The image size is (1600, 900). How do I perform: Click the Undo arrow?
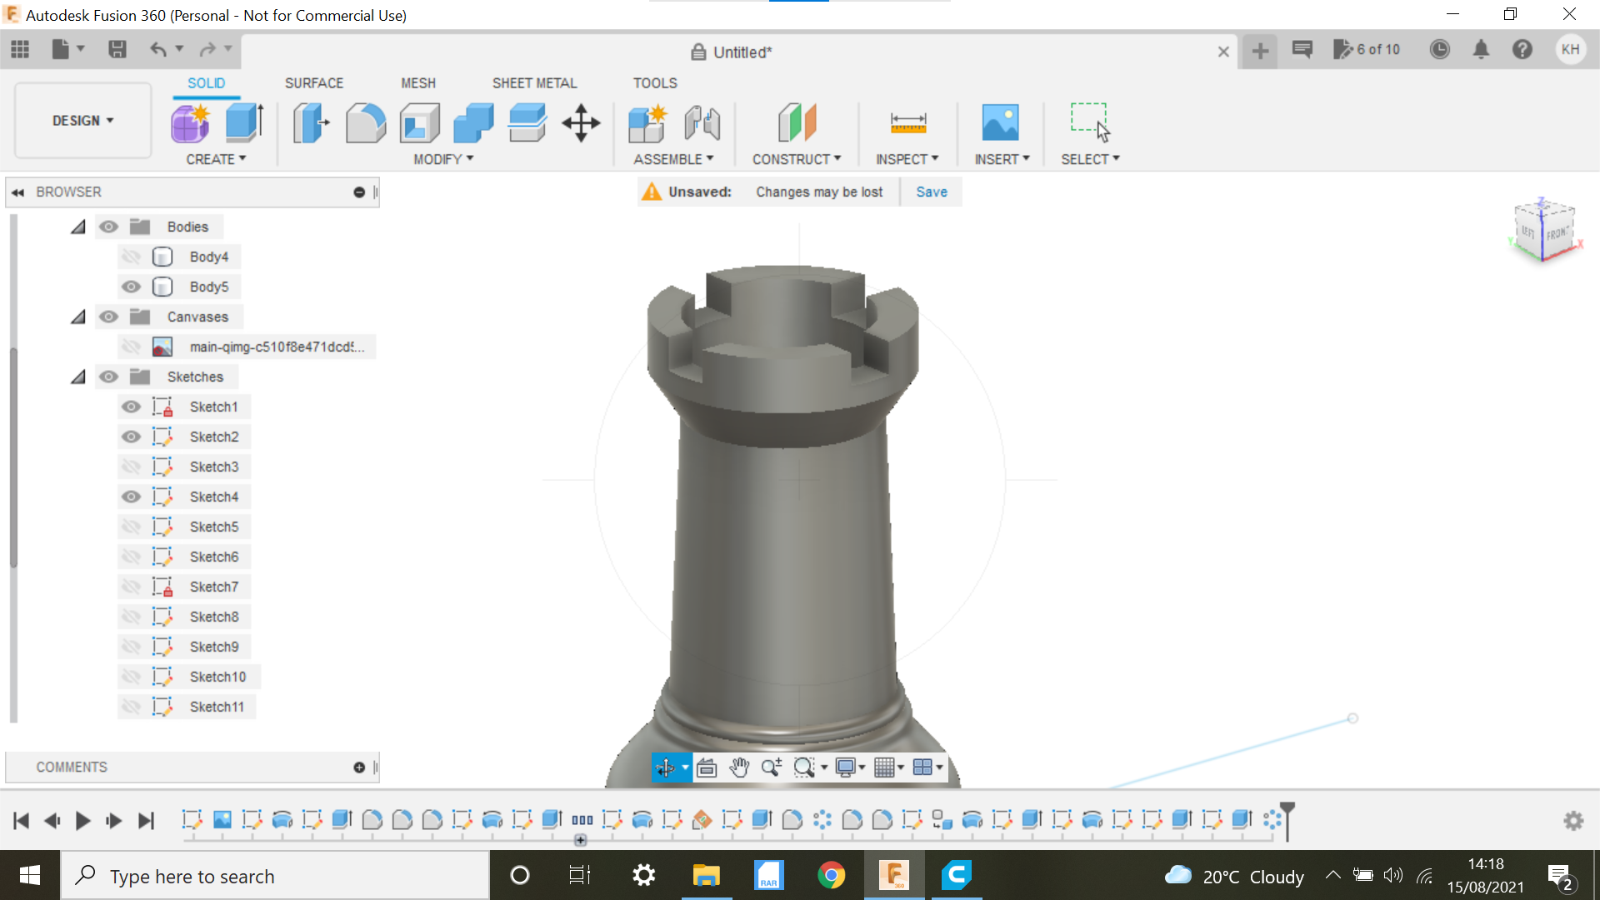(157, 49)
